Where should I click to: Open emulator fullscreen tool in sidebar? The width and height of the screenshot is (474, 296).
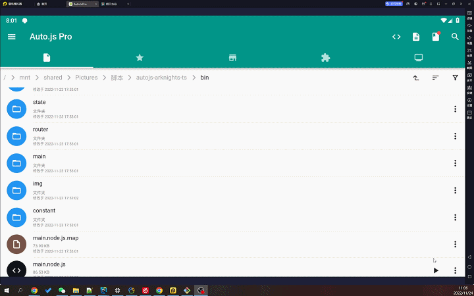[x=469, y=52]
